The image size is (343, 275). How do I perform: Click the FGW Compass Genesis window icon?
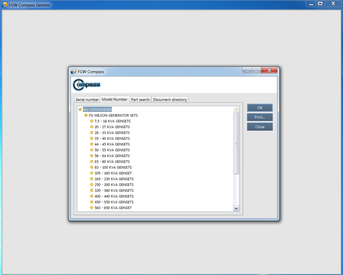pyautogui.click(x=5, y=5)
